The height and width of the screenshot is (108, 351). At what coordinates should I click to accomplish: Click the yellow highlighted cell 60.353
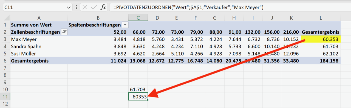click(x=321, y=39)
